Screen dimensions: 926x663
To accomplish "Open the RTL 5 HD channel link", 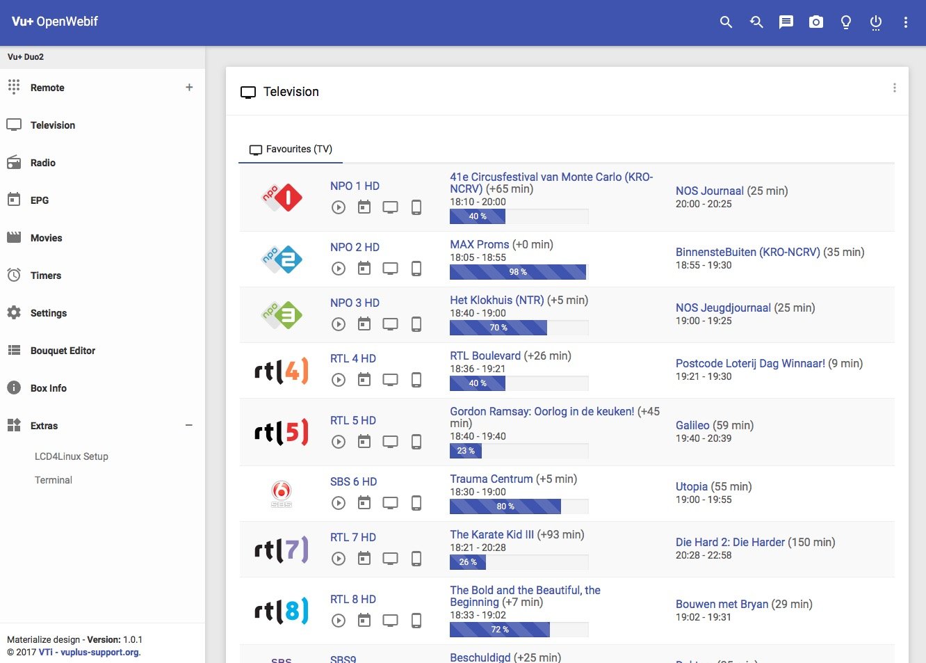I will (x=353, y=420).
